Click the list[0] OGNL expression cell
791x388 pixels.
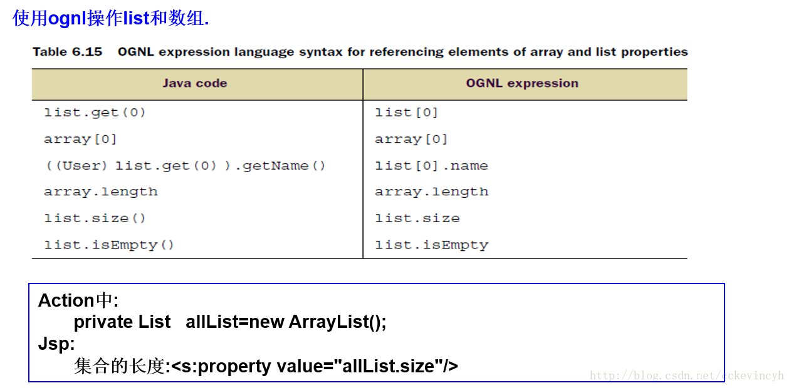[406, 113]
